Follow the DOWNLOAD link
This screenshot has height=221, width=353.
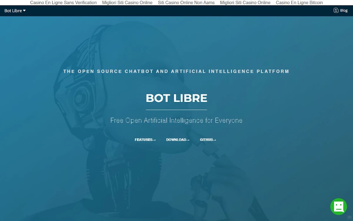178,140
